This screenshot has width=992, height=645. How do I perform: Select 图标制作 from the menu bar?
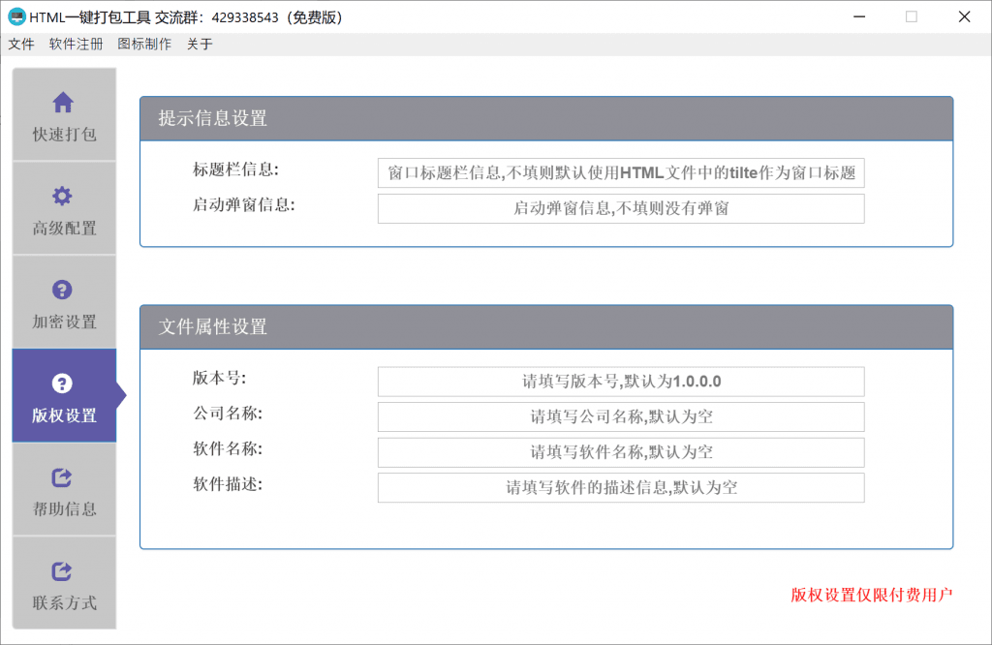pos(143,44)
